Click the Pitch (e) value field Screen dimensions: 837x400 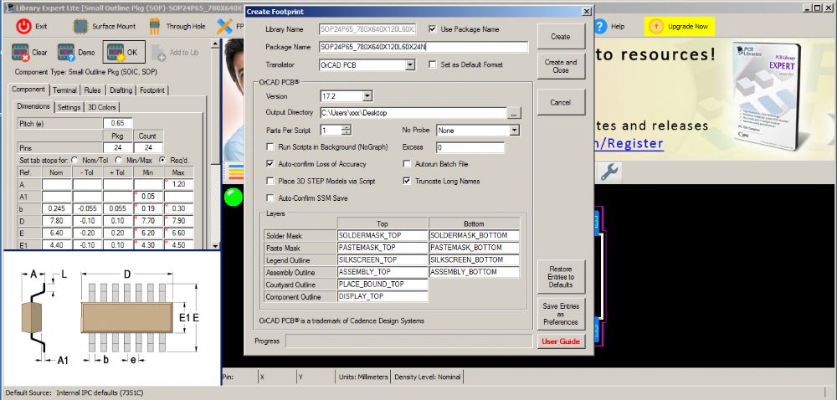point(117,123)
